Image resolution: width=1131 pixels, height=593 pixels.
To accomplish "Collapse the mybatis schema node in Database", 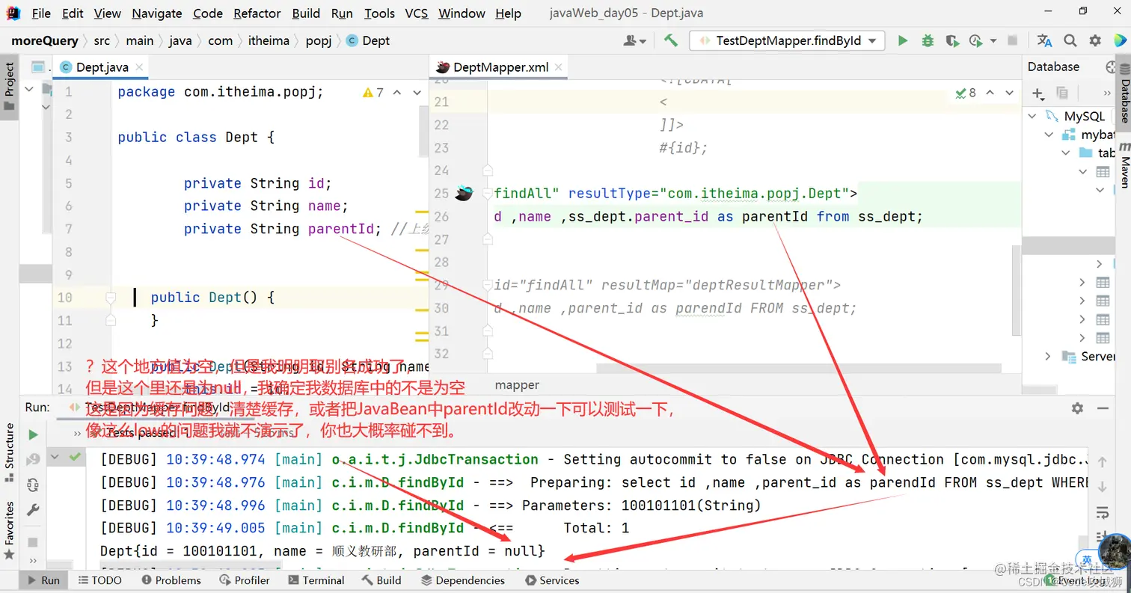I will pos(1049,135).
